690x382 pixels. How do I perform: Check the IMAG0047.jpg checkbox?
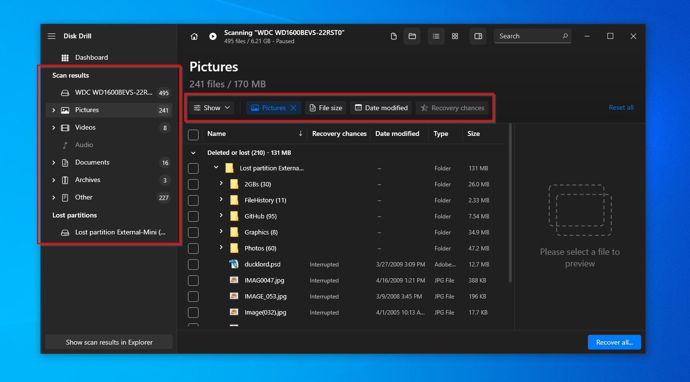pos(193,281)
